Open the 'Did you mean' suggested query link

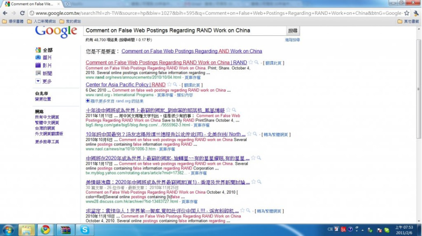point(192,51)
